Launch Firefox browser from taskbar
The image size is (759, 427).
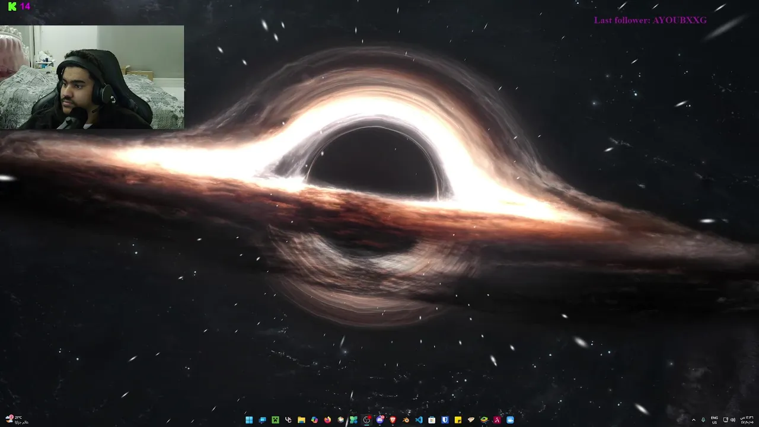pos(327,420)
